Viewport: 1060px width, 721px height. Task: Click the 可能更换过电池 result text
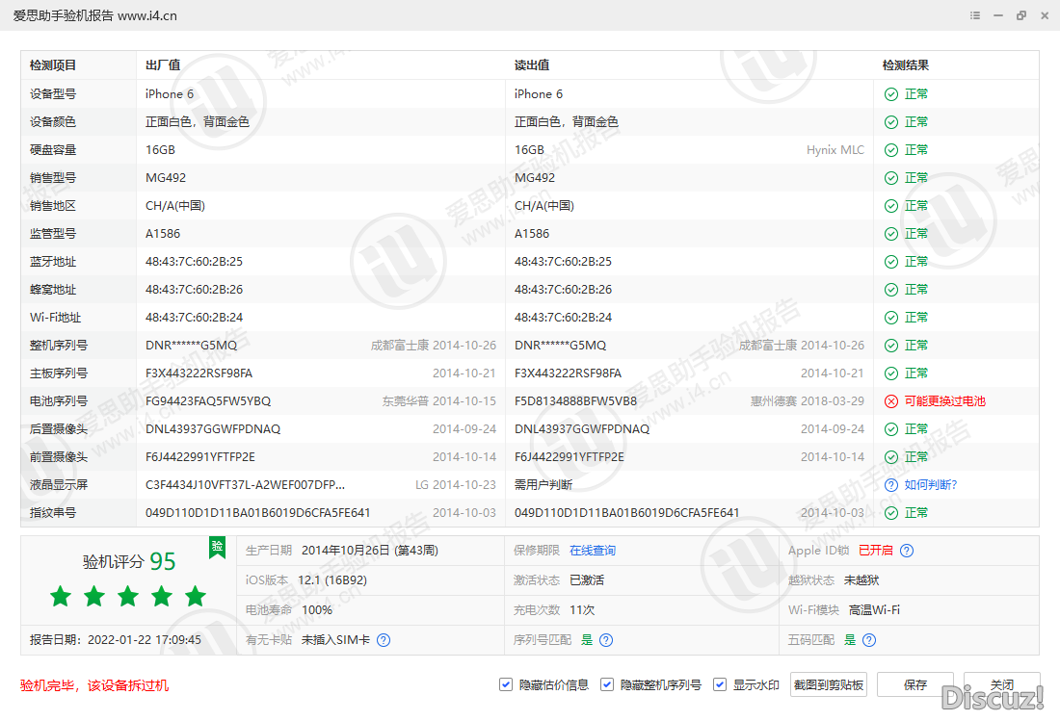pos(944,401)
